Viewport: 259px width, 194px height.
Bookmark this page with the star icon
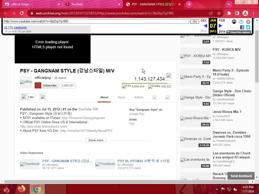(219, 13)
